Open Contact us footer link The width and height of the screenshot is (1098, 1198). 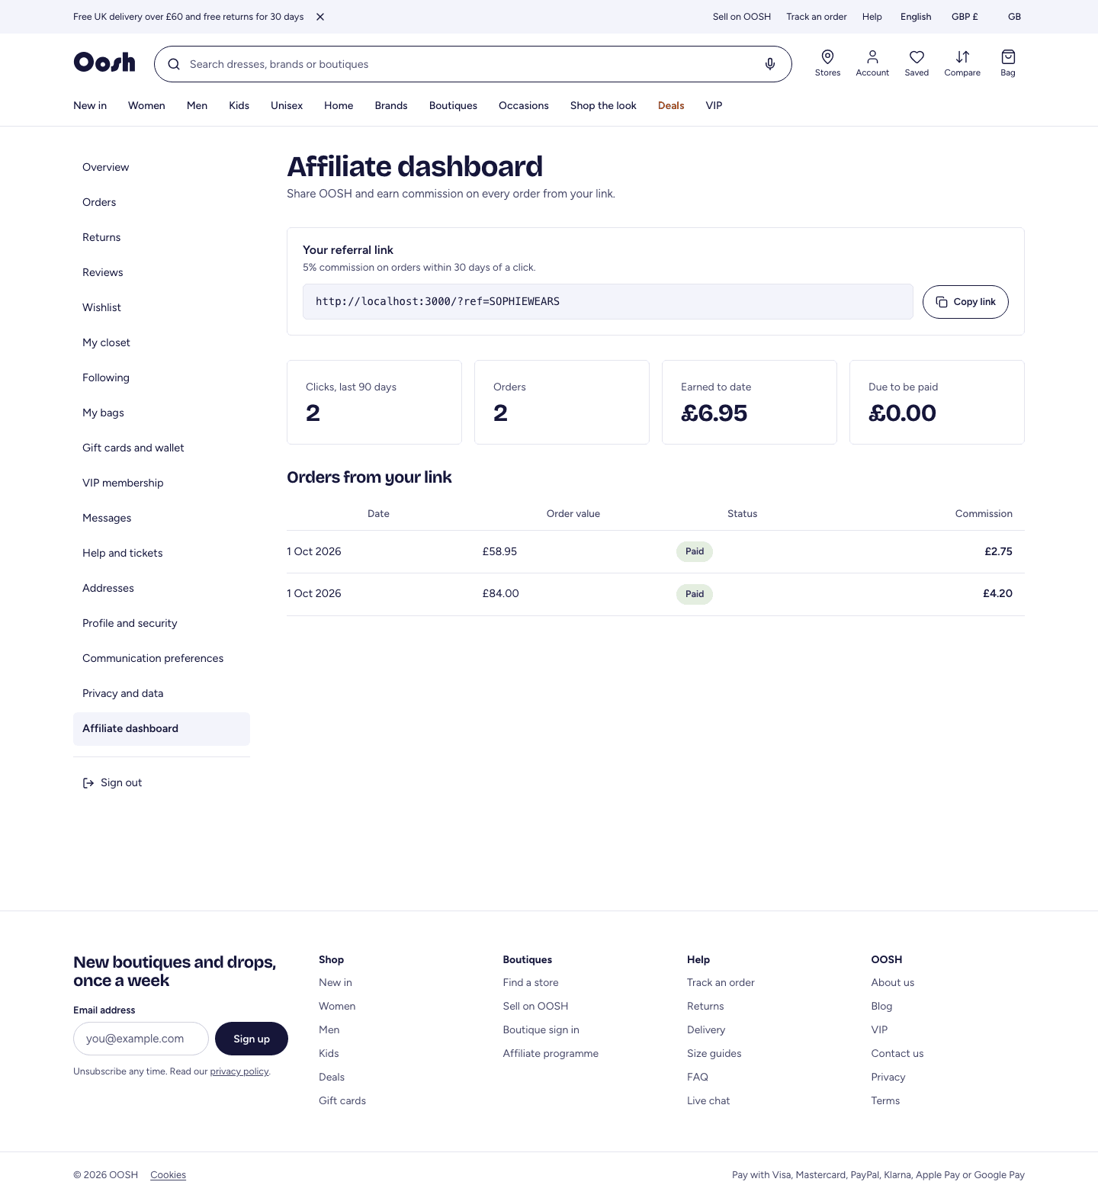coord(897,1054)
